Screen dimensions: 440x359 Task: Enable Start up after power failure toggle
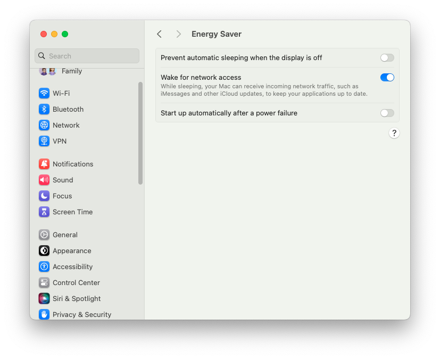pos(387,113)
